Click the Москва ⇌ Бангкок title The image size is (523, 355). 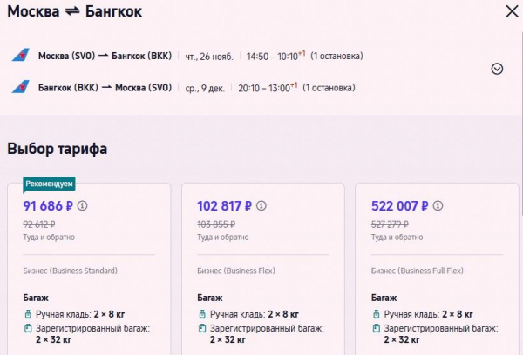75,11
